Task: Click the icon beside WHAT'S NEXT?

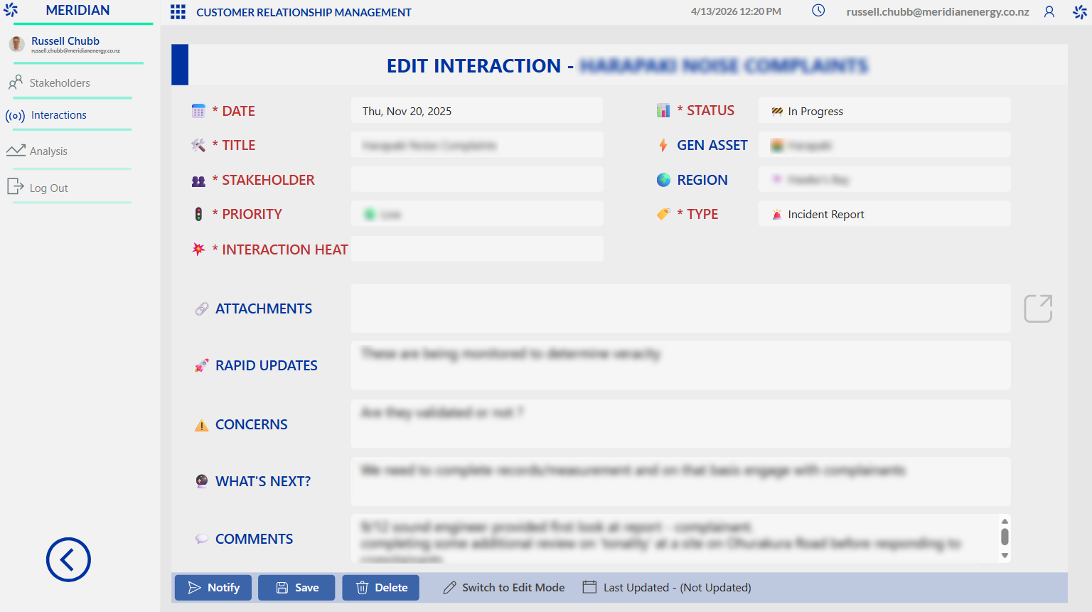Action: [x=202, y=481]
